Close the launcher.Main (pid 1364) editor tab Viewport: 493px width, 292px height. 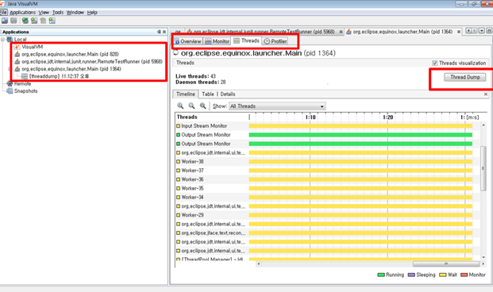[x=459, y=32]
